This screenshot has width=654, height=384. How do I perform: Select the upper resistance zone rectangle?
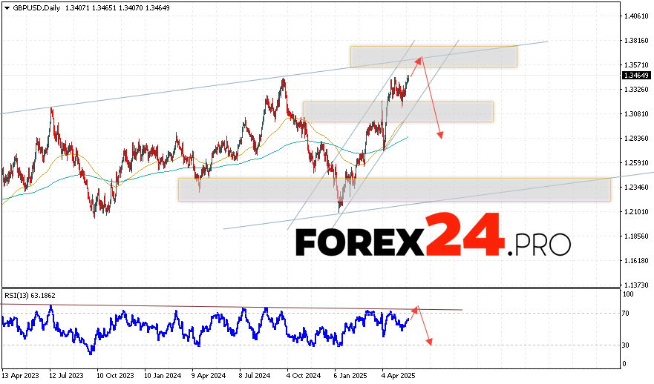pos(434,56)
